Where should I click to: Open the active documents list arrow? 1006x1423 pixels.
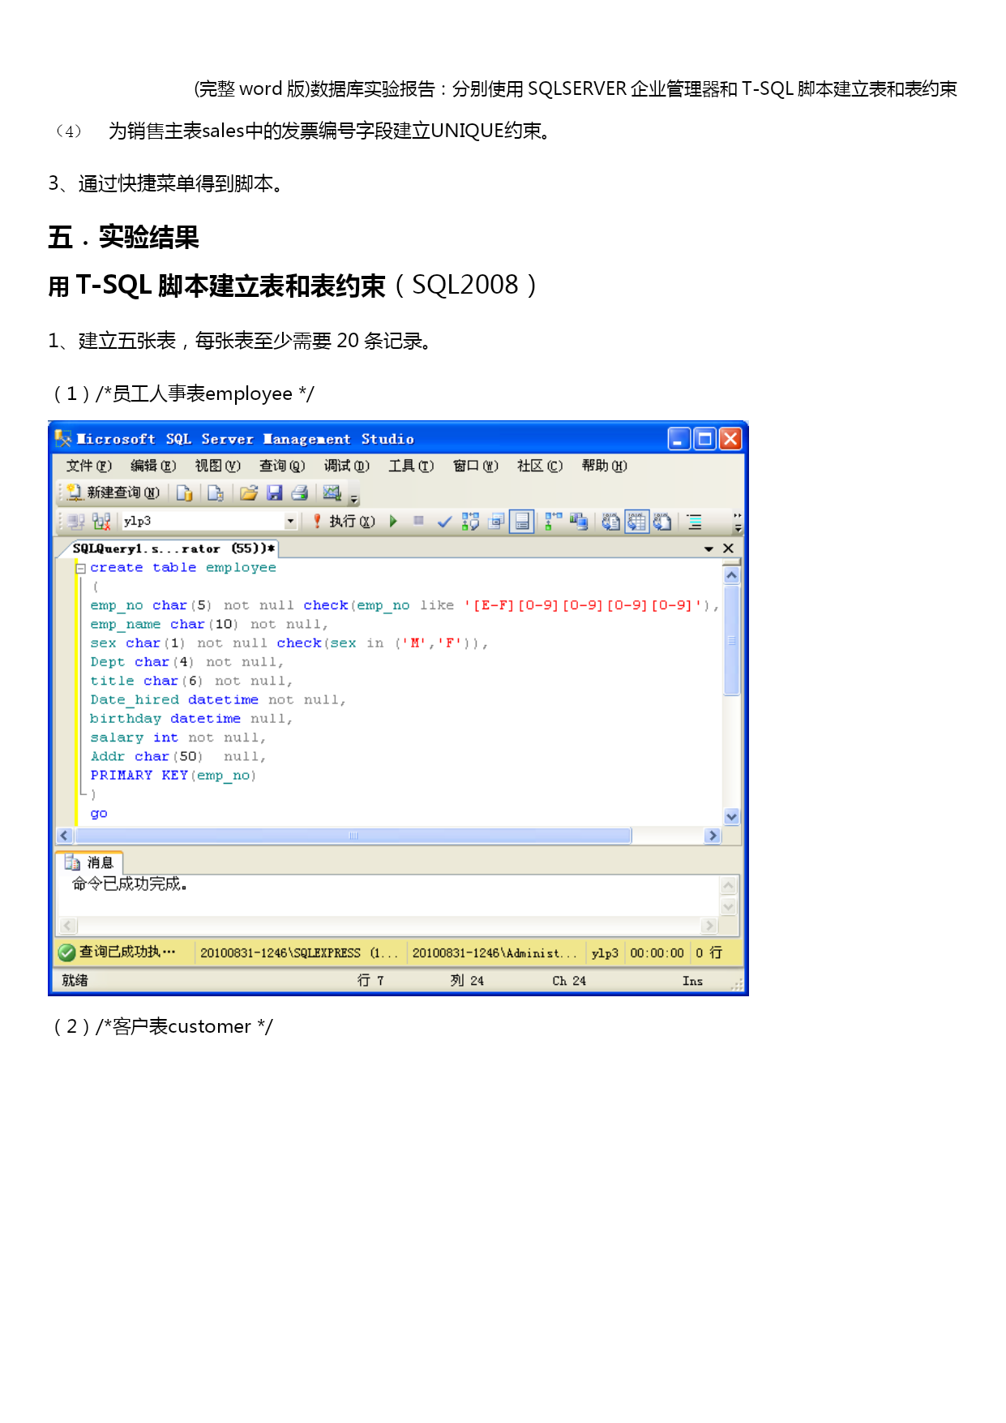pyautogui.click(x=709, y=549)
